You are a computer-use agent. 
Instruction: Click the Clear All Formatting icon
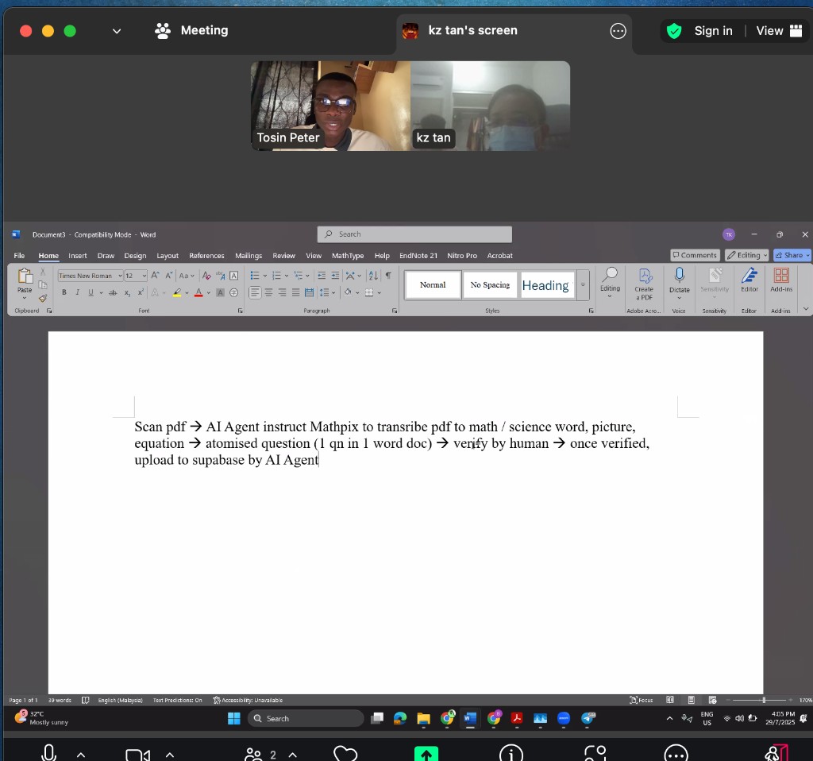click(x=206, y=276)
